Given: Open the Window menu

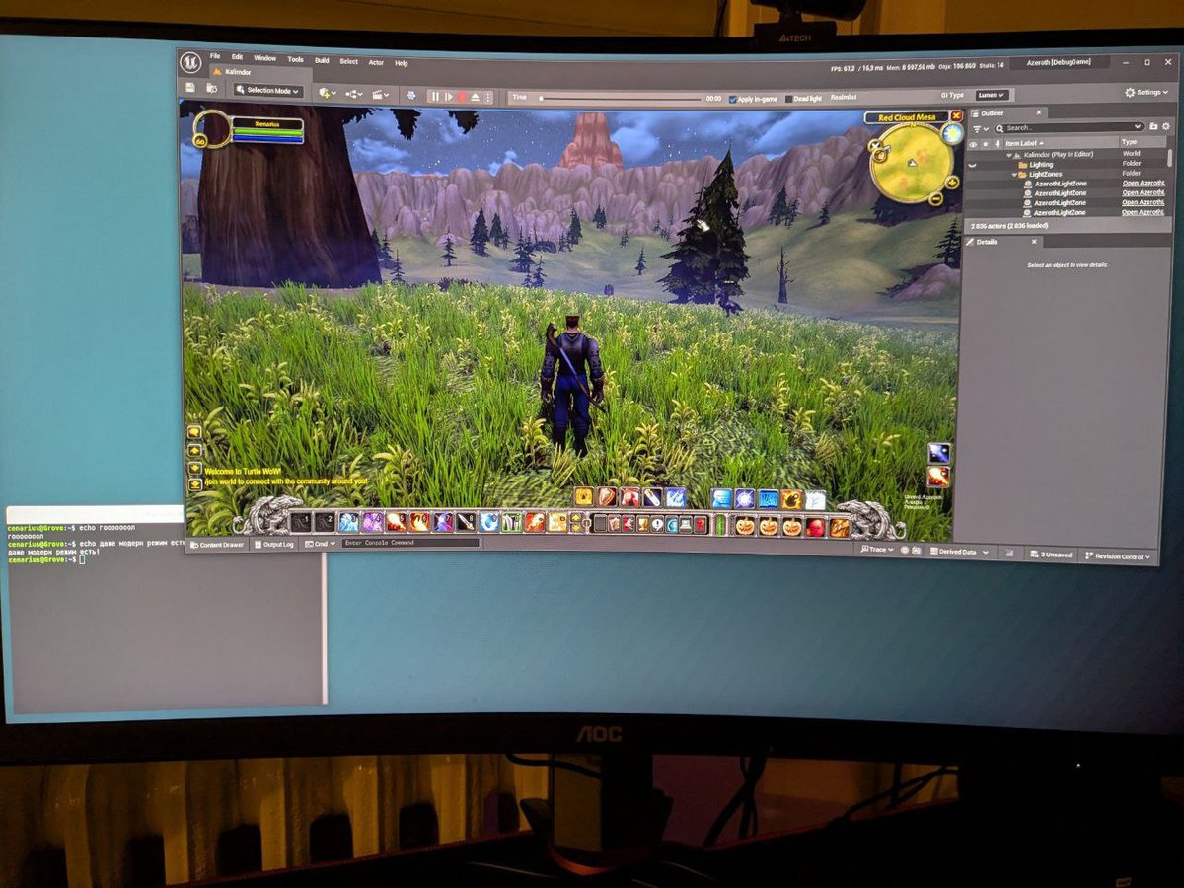Looking at the screenshot, I should pyautogui.click(x=264, y=57).
